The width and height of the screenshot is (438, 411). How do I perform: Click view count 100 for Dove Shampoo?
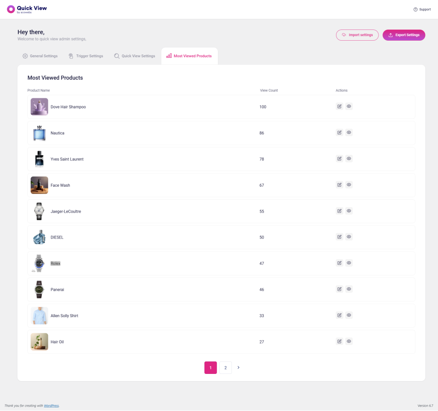pos(263,107)
